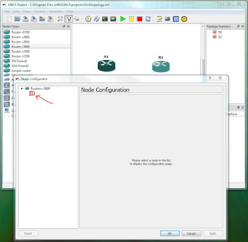Click the second terminal icon before Play
Screen dimensions: 248x242
(113, 19)
